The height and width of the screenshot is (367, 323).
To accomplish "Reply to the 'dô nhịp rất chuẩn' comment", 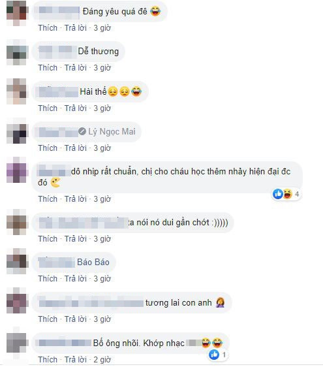I will point(76,199).
